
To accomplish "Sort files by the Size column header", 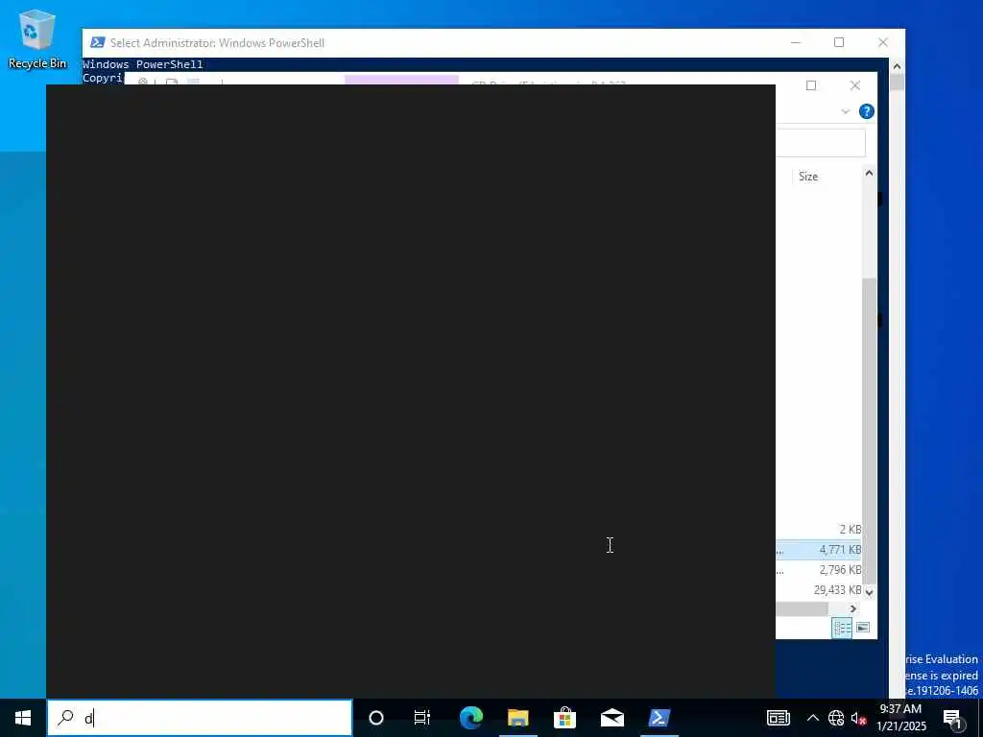I will (x=808, y=177).
